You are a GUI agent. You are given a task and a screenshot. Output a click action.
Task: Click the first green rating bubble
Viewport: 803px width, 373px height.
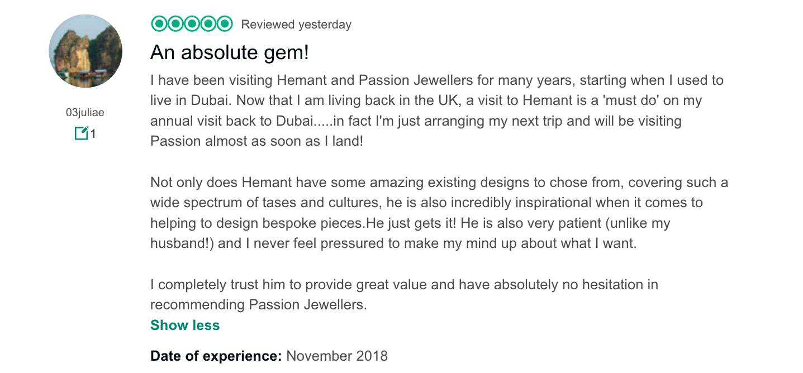[159, 24]
